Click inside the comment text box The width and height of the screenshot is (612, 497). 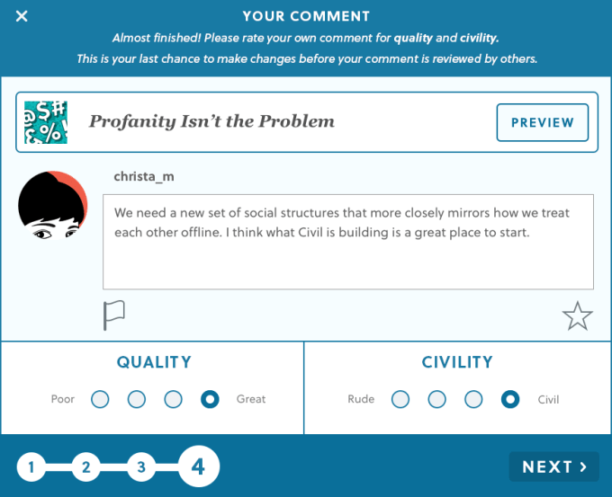coord(347,241)
